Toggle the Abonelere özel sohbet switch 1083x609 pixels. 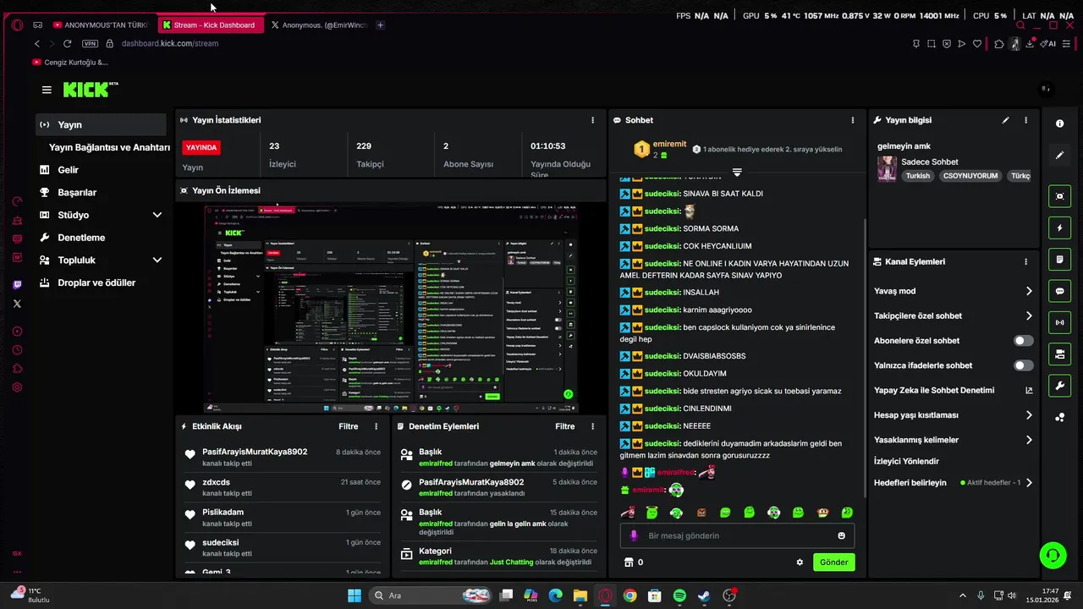1023,341
